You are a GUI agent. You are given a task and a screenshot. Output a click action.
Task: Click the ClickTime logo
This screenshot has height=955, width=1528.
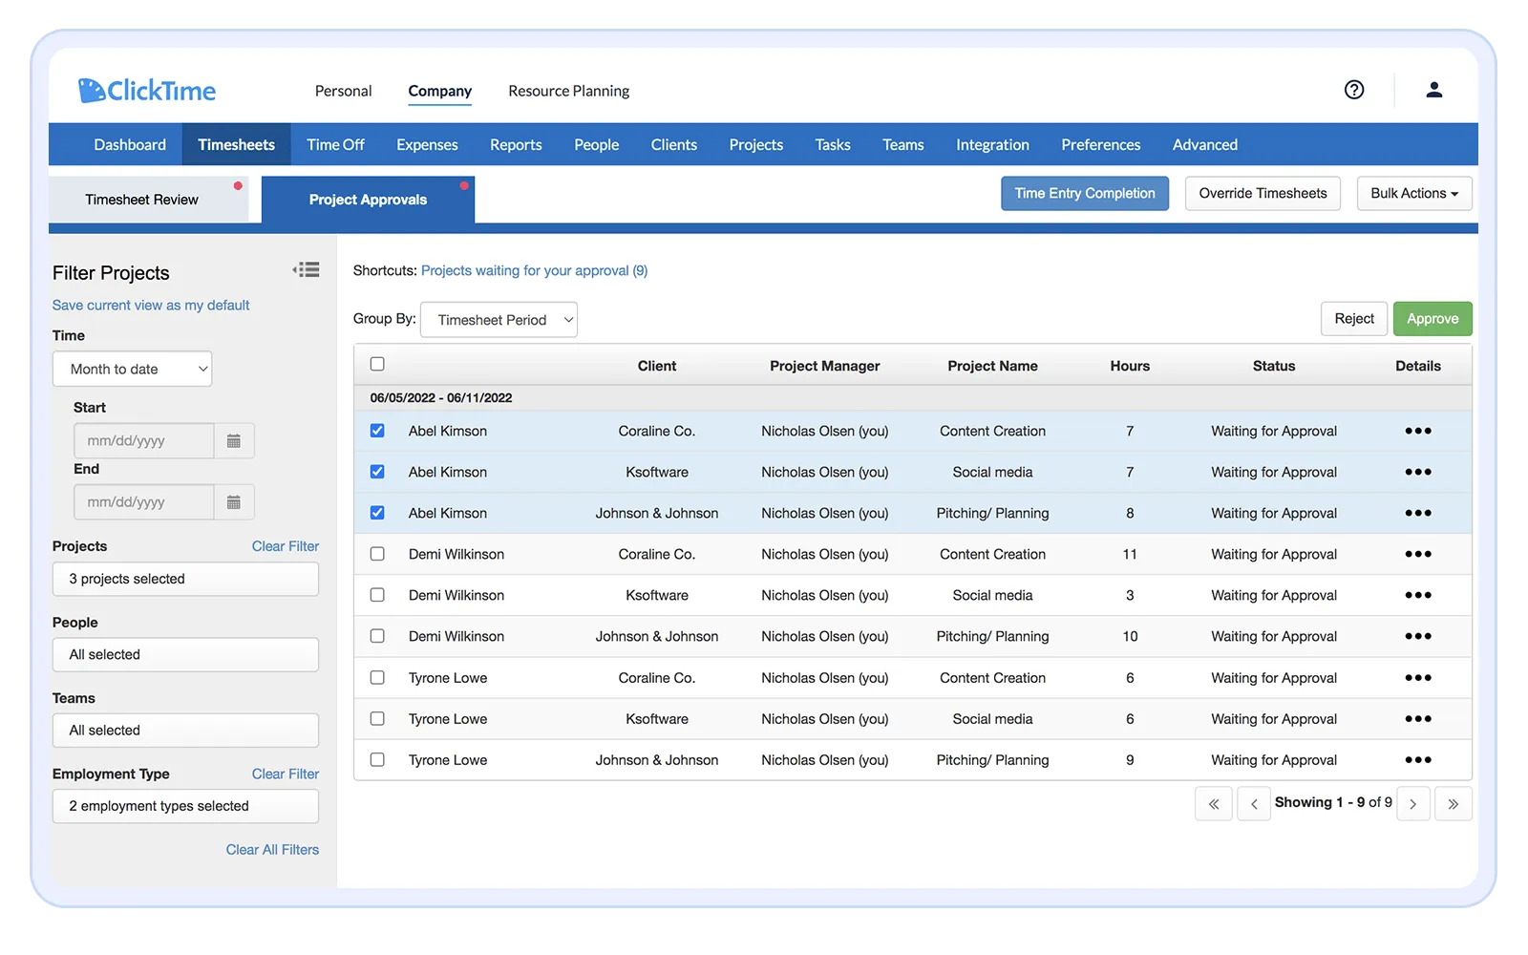[x=147, y=91]
